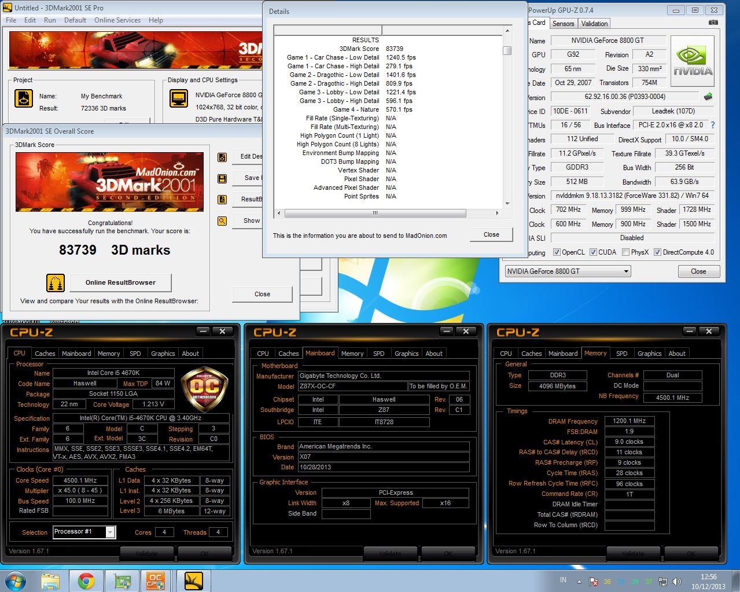The image size is (740, 592).
Task: Click icon beside ResultBrowser button
Action: (x=222, y=200)
